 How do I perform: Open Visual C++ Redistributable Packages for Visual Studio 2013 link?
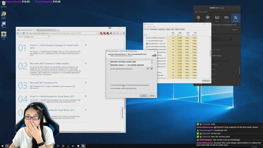54,46
